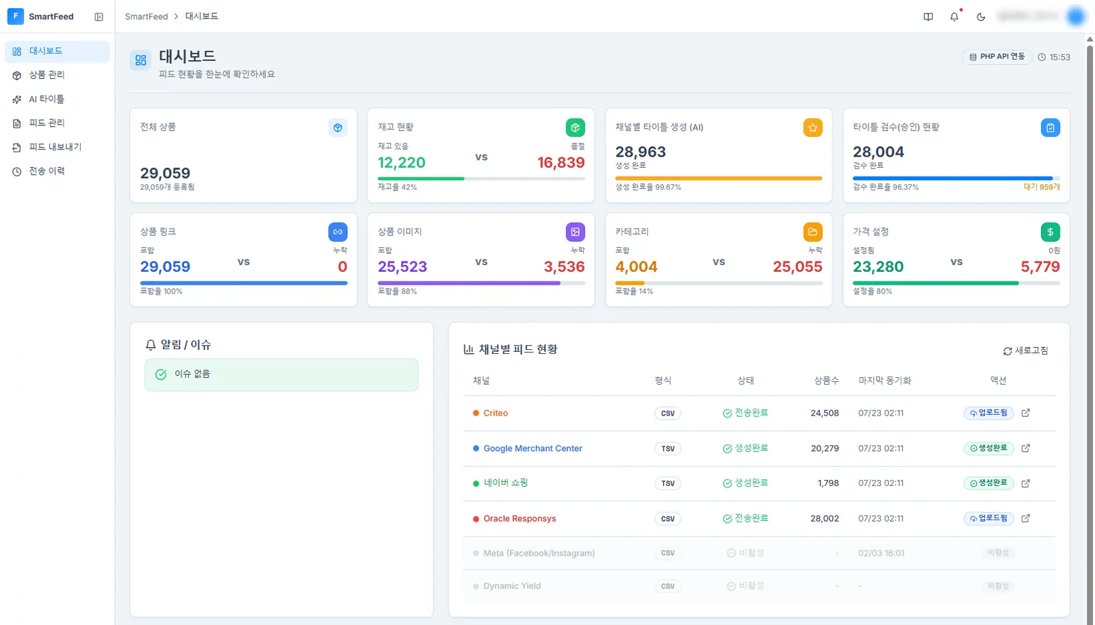Open the Criteo channel link
The height and width of the screenshot is (625, 1095).
(x=495, y=413)
